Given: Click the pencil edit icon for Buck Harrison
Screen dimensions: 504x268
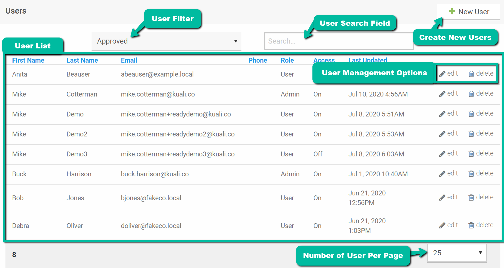Looking at the screenshot, I should pyautogui.click(x=442, y=174).
